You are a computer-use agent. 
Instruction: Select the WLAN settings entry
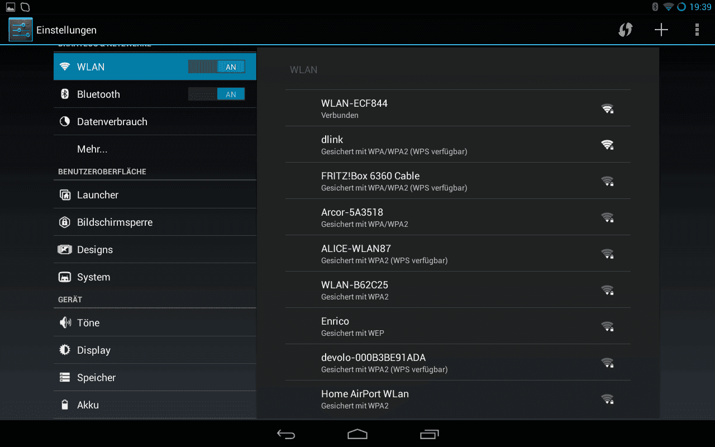pyautogui.click(x=155, y=66)
